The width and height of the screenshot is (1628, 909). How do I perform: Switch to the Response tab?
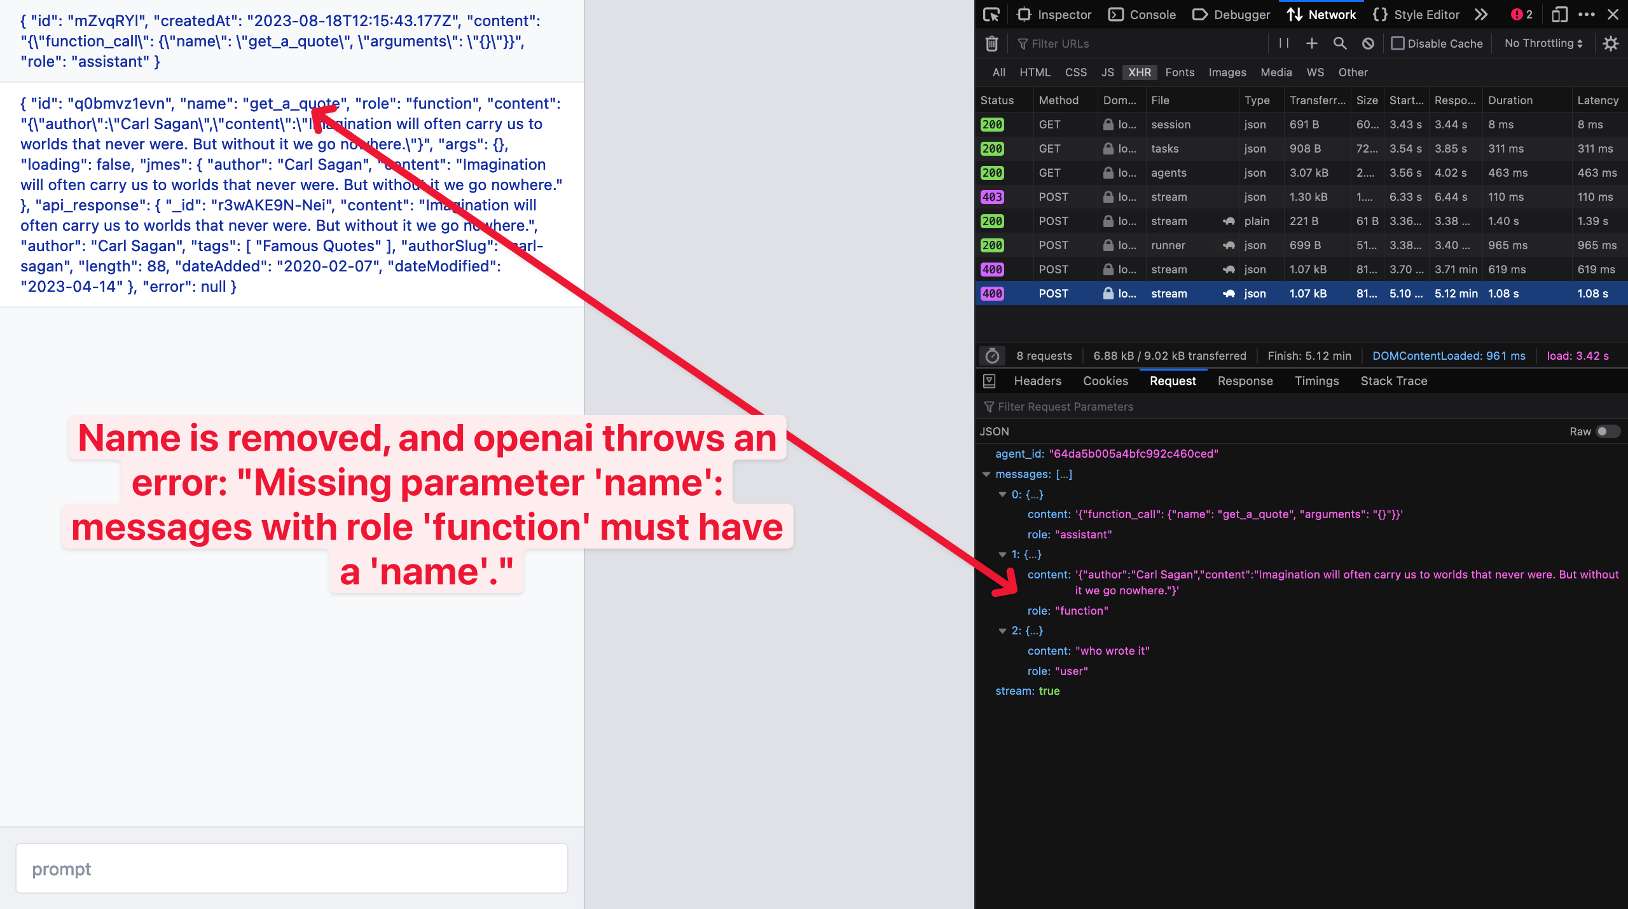click(1245, 381)
